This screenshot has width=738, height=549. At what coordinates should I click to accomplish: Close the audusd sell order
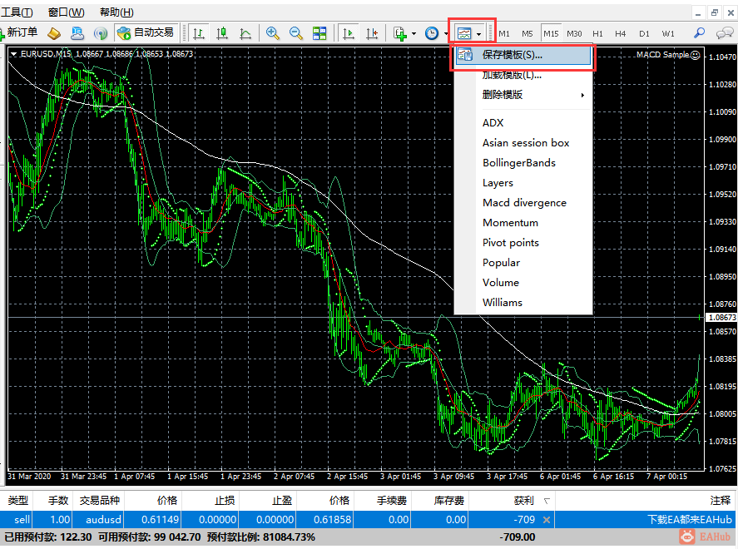[x=547, y=520]
